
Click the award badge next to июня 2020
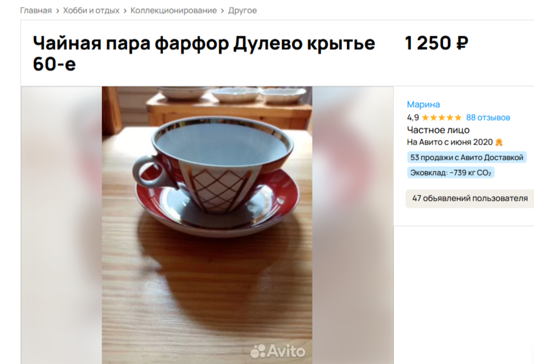(499, 142)
